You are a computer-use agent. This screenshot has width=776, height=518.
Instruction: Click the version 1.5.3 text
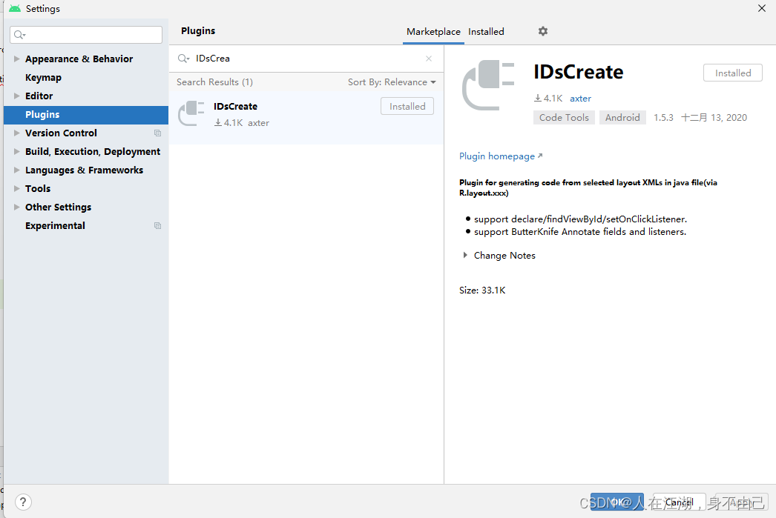(663, 118)
